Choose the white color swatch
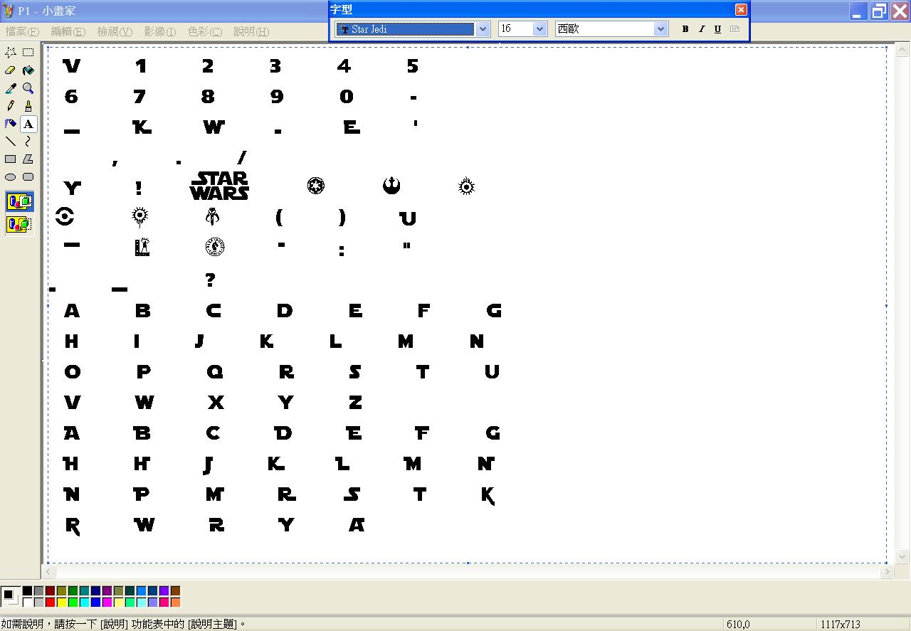The height and width of the screenshot is (631, 911). [x=27, y=603]
